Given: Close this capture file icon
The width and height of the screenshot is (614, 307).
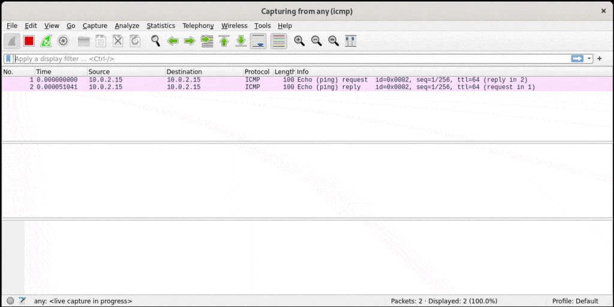Looking at the screenshot, I should point(118,41).
